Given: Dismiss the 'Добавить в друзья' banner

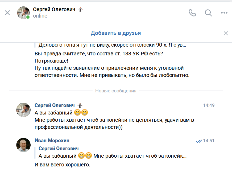Looking at the screenshot, I should tap(226, 33).
